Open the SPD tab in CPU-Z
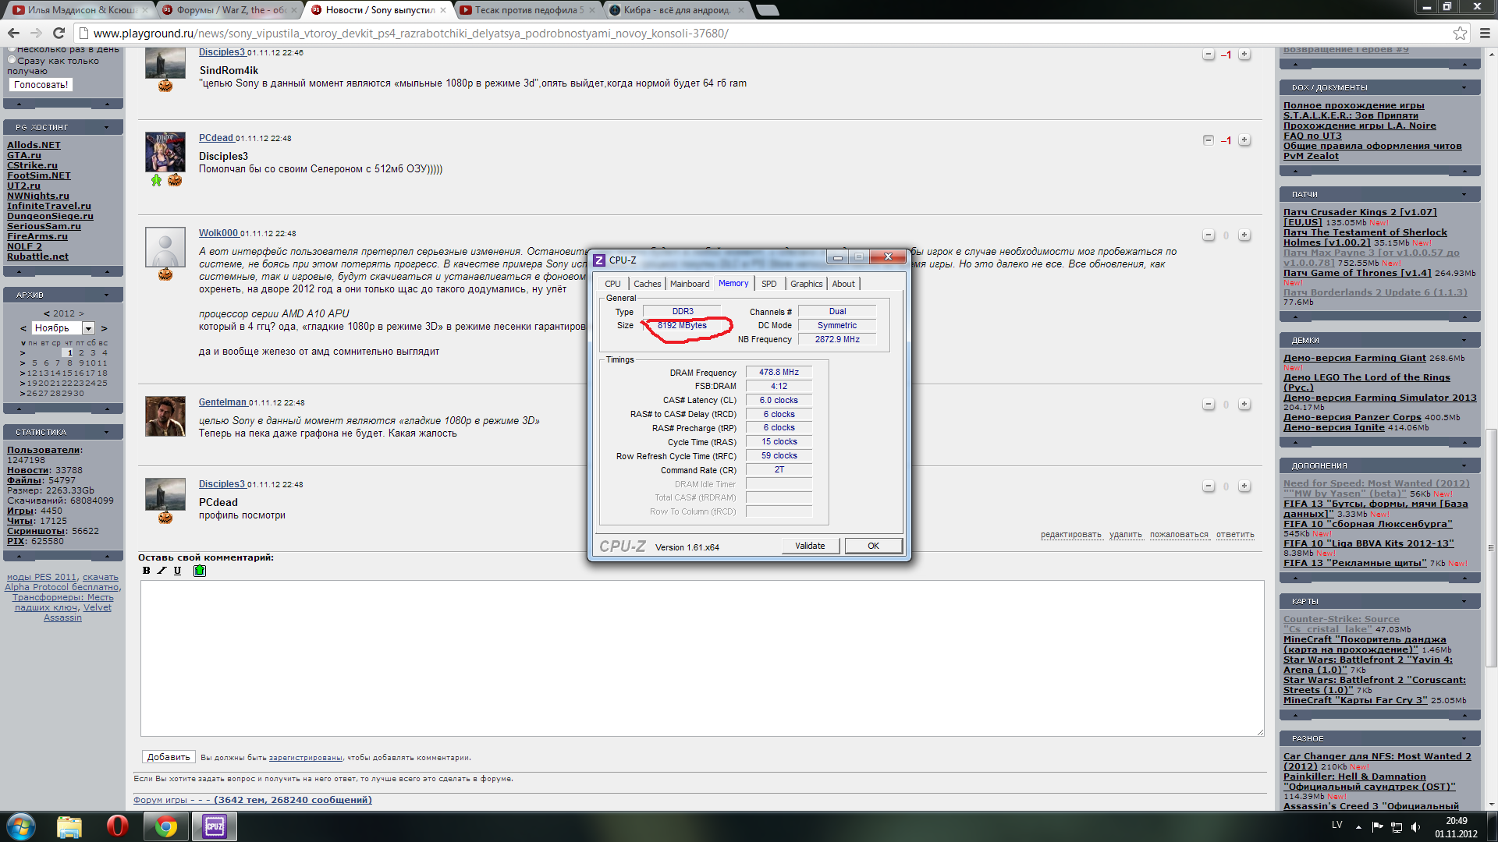 (769, 284)
